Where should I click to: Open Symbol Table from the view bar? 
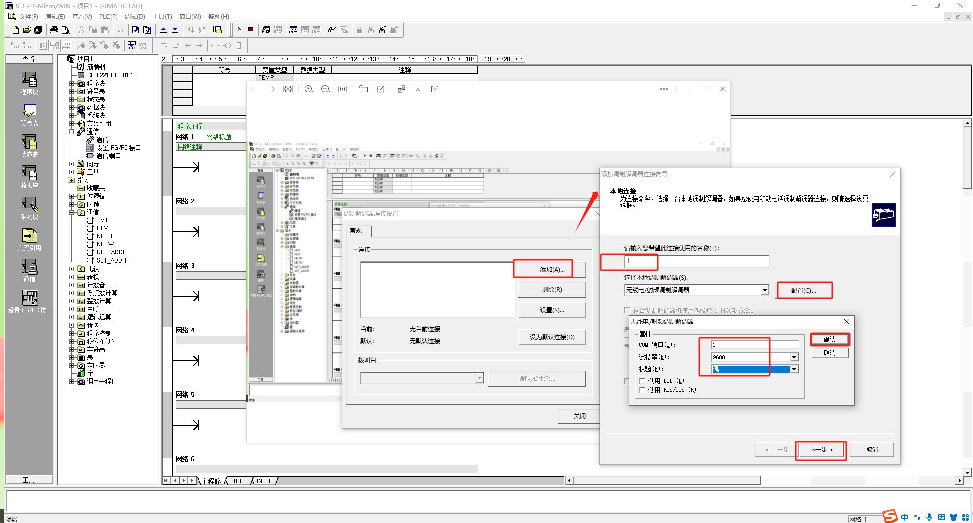(x=29, y=114)
